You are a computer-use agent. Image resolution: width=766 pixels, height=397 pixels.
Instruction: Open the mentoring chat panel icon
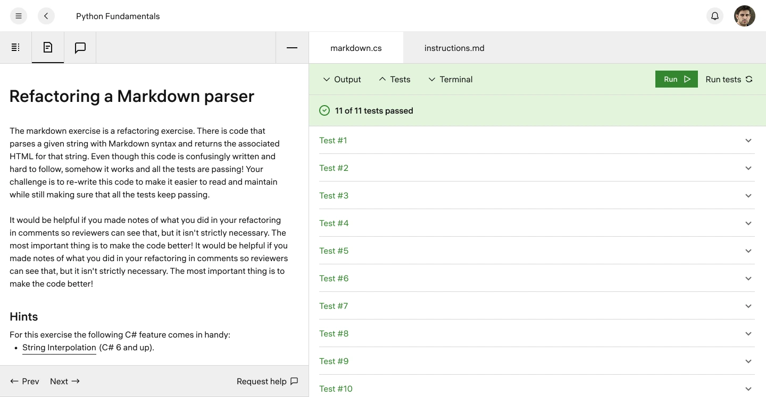[80, 47]
